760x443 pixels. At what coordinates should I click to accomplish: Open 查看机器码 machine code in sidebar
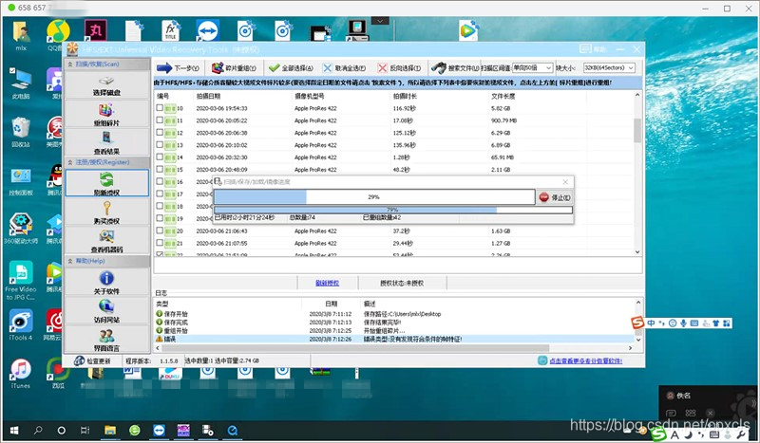tap(106, 241)
